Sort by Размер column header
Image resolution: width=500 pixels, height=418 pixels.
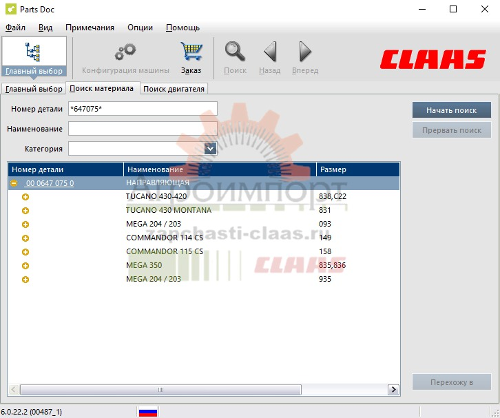click(358, 169)
